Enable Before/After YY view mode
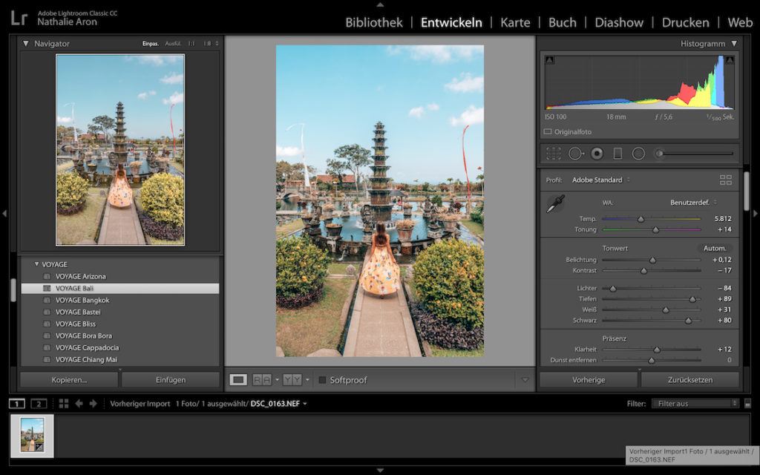The height and width of the screenshot is (475, 760). point(292,380)
